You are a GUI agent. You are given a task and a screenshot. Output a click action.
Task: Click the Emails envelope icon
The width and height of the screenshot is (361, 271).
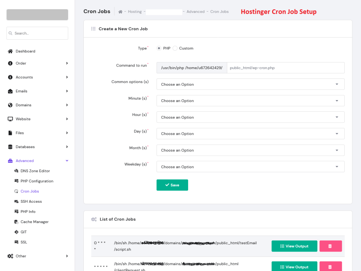(x=10, y=91)
